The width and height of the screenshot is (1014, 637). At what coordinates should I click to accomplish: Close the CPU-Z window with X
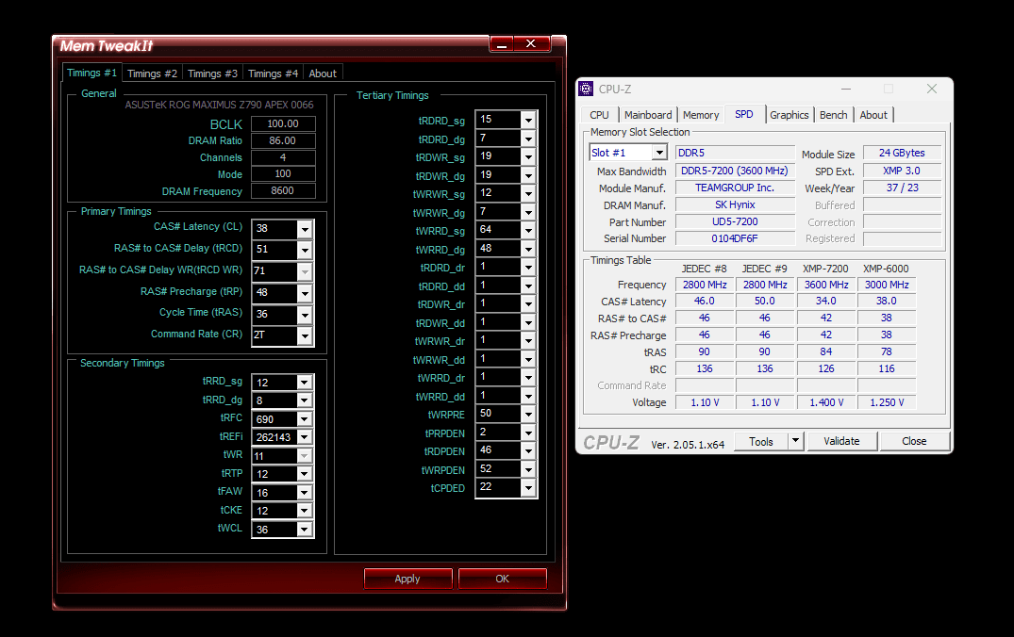pos(931,89)
